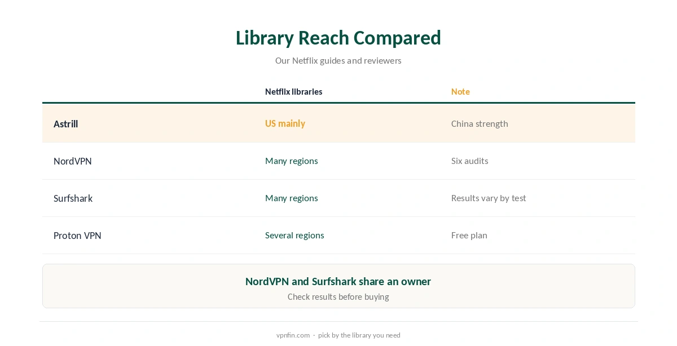Click the "vpnfin.com" footer text

click(293, 335)
